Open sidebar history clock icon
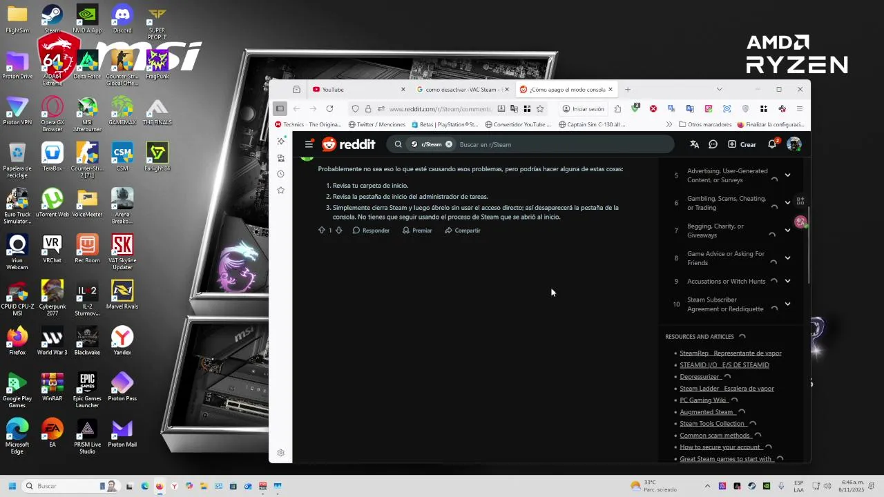 pos(280,174)
